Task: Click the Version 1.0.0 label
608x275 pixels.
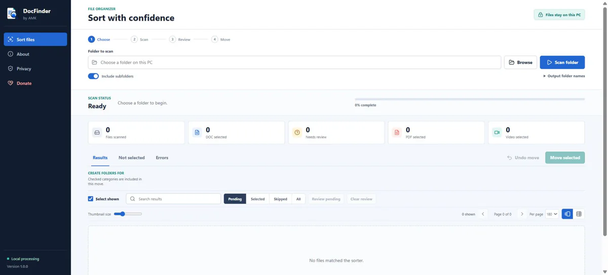Action: 17,266
